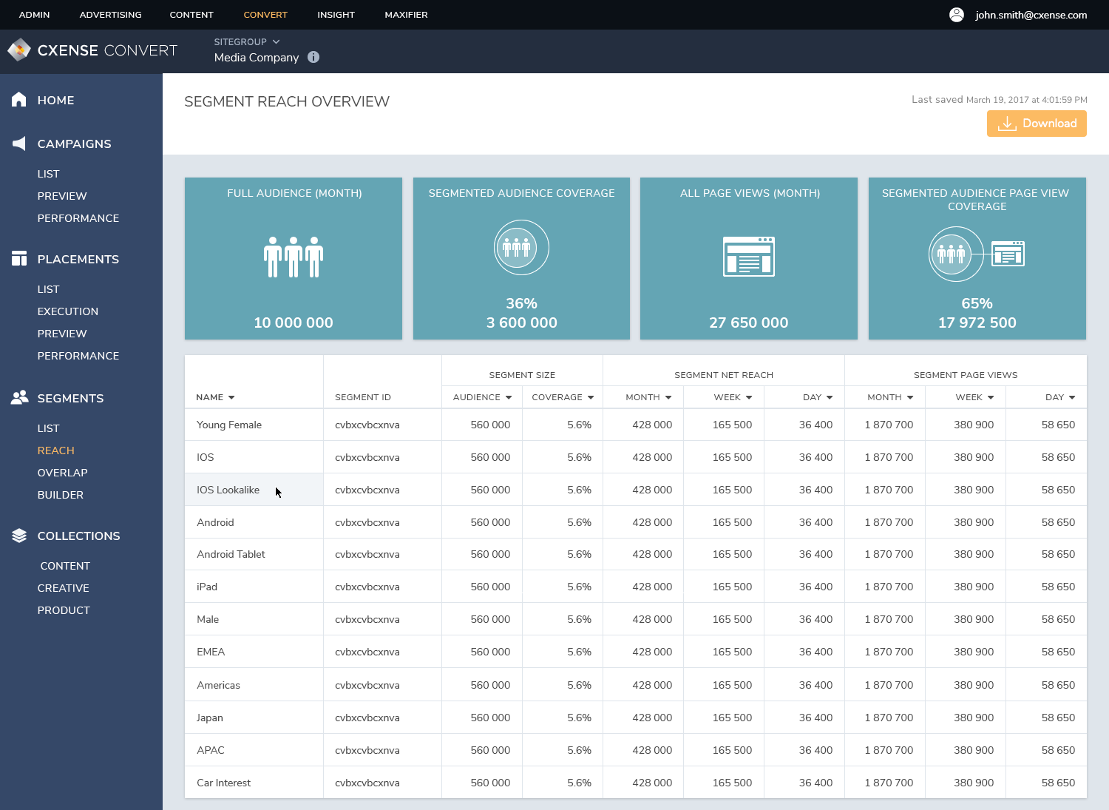
Task: Open Execution under Placements
Action: tap(68, 311)
